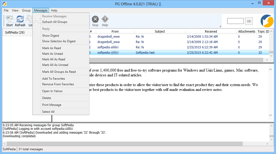Sort by the Attachments column header

coord(247,31)
